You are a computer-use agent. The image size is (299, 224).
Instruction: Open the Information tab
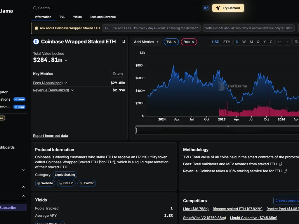pos(43,17)
